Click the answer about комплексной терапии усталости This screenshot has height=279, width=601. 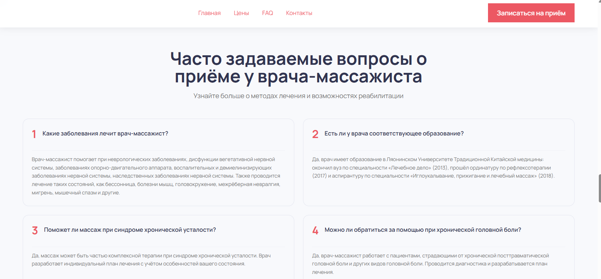[x=151, y=260]
